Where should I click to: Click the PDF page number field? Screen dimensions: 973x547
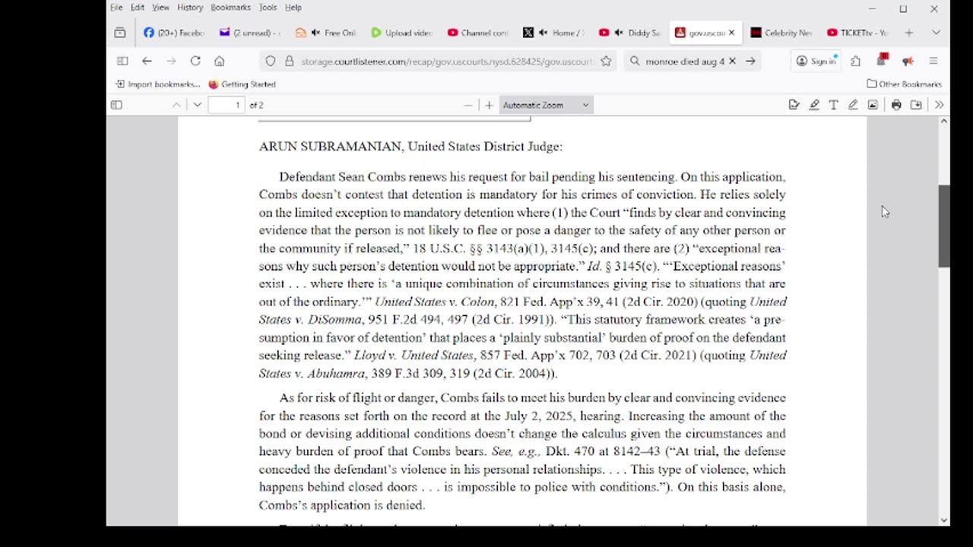(227, 105)
